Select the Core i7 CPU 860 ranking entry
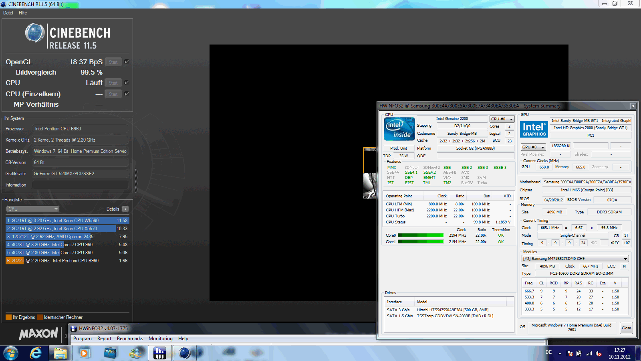 pyautogui.click(x=67, y=253)
